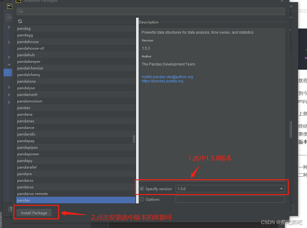The height and width of the screenshot is (228, 307).
Task: Click the search magnifier icon in Available Packages
Action: click(x=21, y=11)
